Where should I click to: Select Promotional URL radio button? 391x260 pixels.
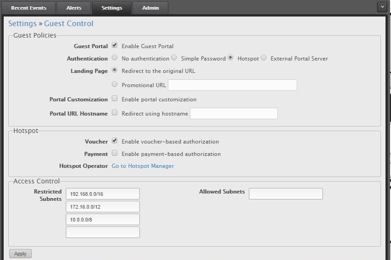click(x=115, y=84)
